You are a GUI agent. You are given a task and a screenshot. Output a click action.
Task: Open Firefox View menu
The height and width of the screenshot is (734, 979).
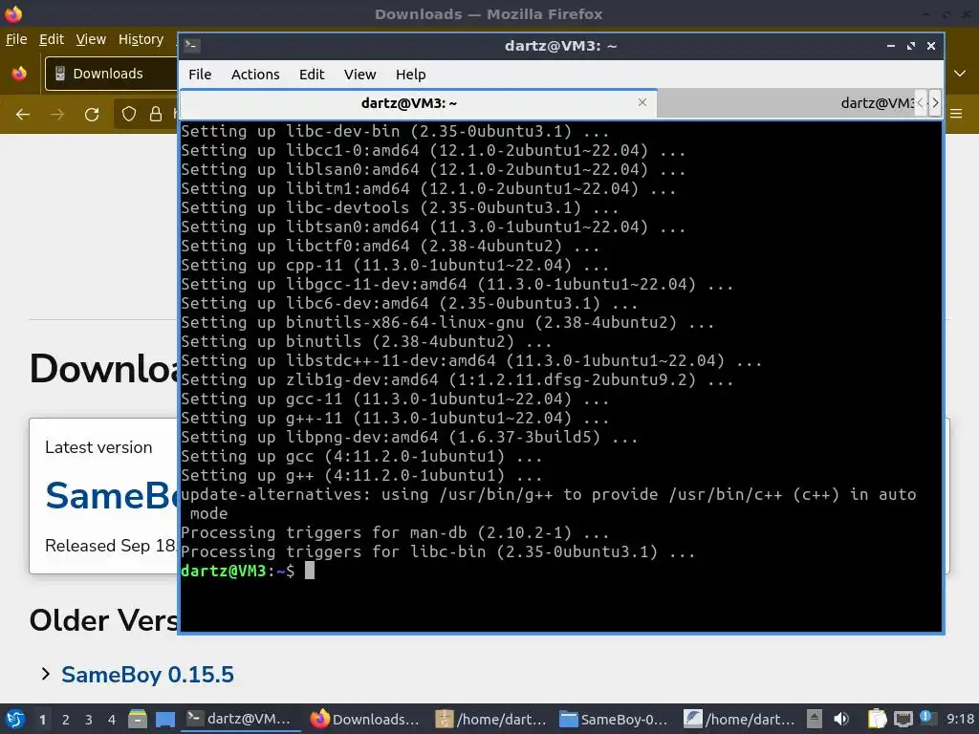tap(91, 39)
